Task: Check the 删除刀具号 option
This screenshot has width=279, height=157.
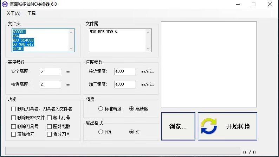Action: coord(13,126)
